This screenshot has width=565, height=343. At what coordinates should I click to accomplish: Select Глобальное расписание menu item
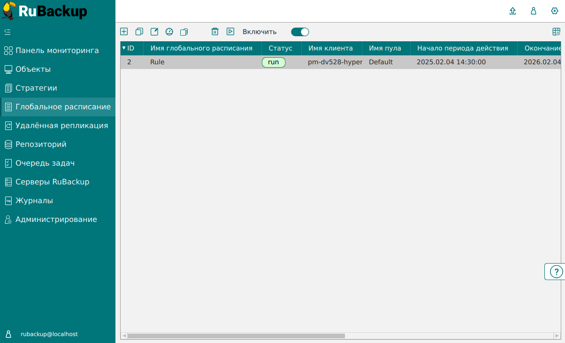coord(58,107)
